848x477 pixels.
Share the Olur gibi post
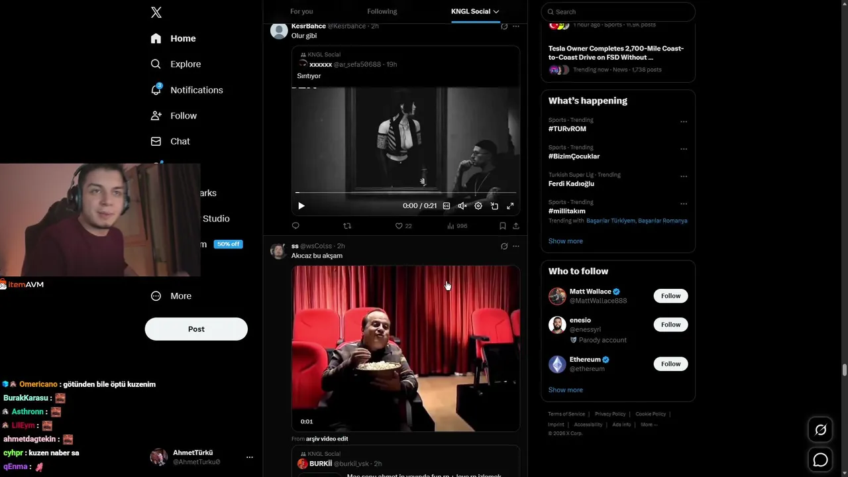tap(516, 226)
